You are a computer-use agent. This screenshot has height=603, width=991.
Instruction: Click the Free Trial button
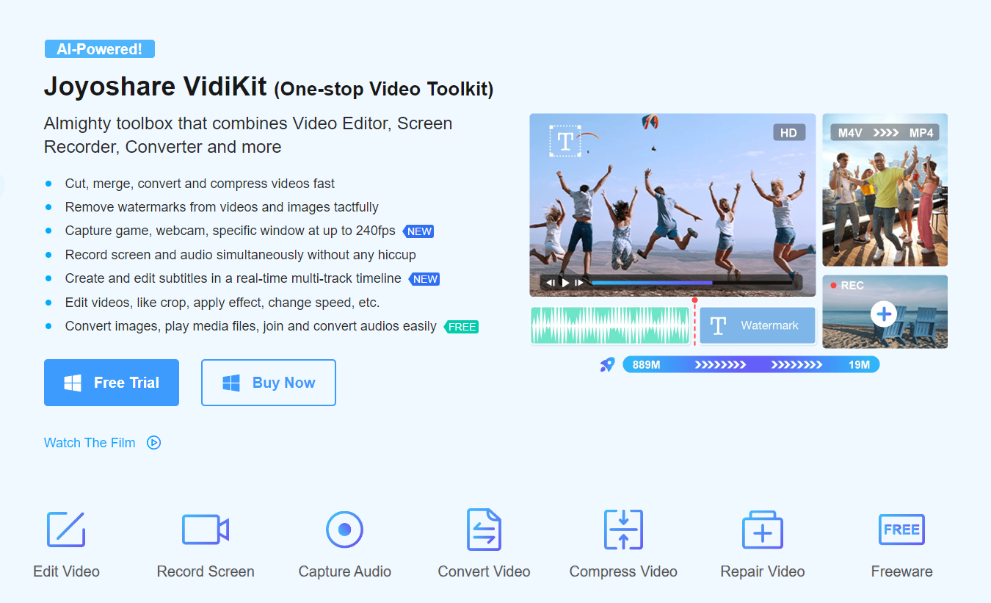point(112,383)
